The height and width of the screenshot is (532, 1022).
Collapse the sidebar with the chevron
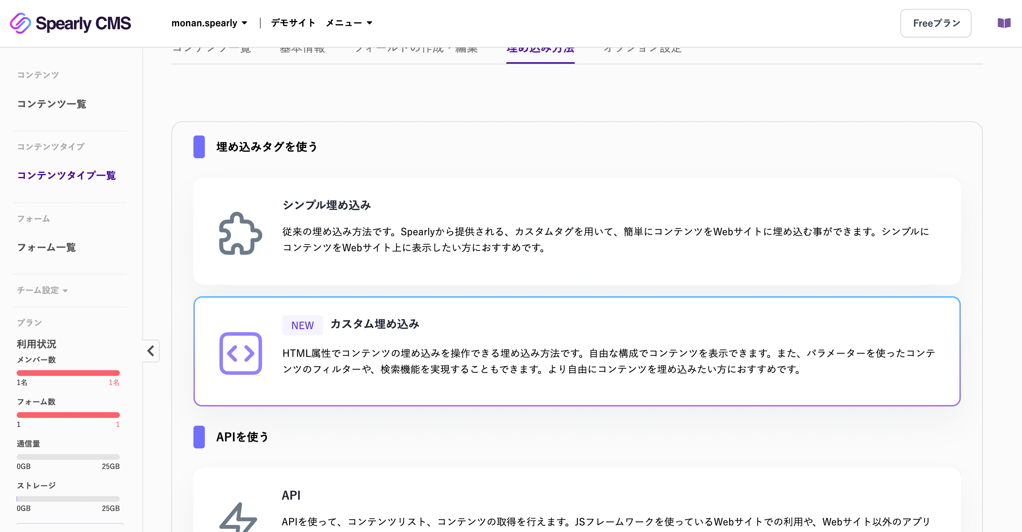pos(151,351)
